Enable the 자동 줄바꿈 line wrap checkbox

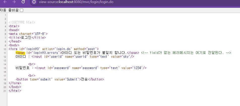click(x=22, y=10)
